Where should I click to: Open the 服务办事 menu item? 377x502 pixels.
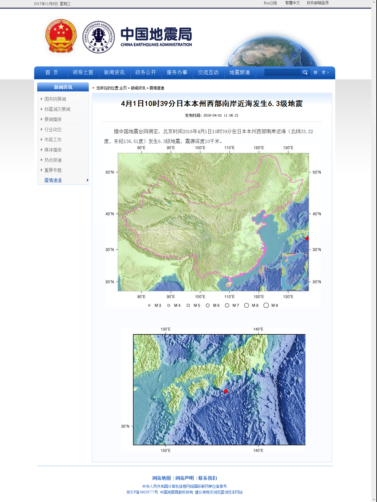point(177,73)
